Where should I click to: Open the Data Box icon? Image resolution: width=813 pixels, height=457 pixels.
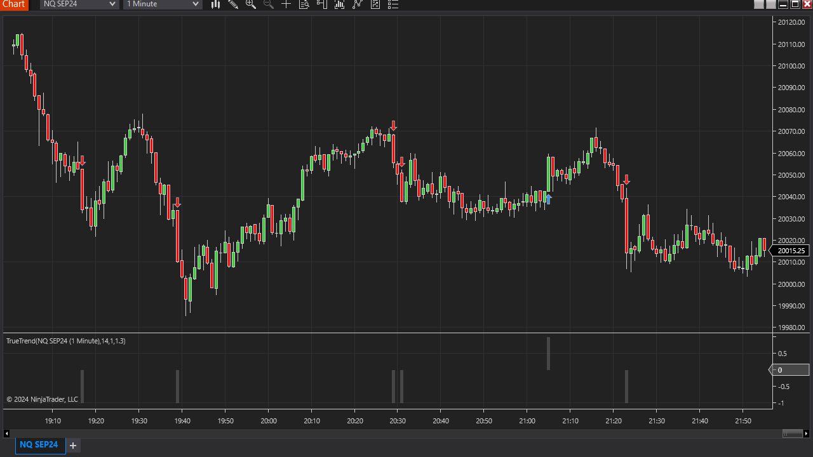click(304, 4)
